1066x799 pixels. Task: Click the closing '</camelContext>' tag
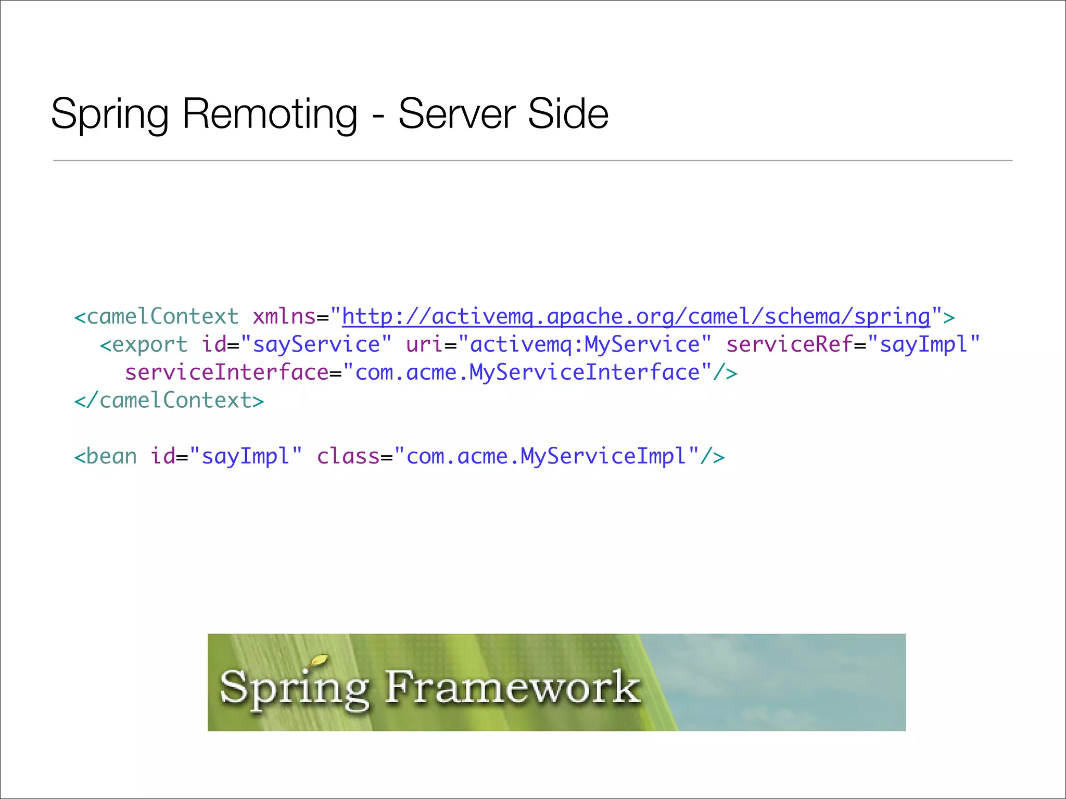pos(169,401)
